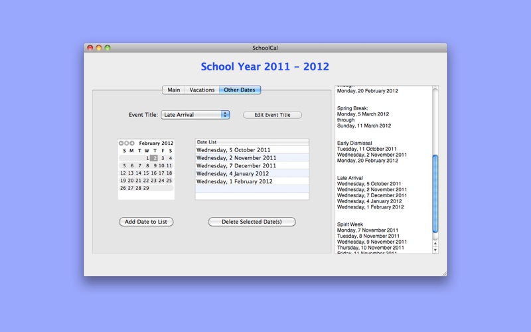Choose day 14 in the February calendar

(x=138, y=173)
